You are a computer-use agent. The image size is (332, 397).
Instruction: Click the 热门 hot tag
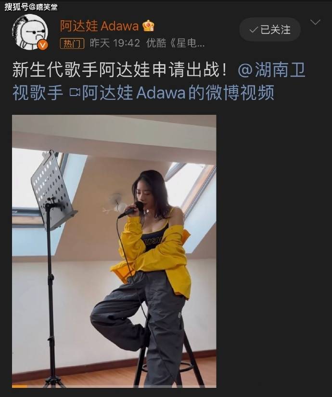72,43
